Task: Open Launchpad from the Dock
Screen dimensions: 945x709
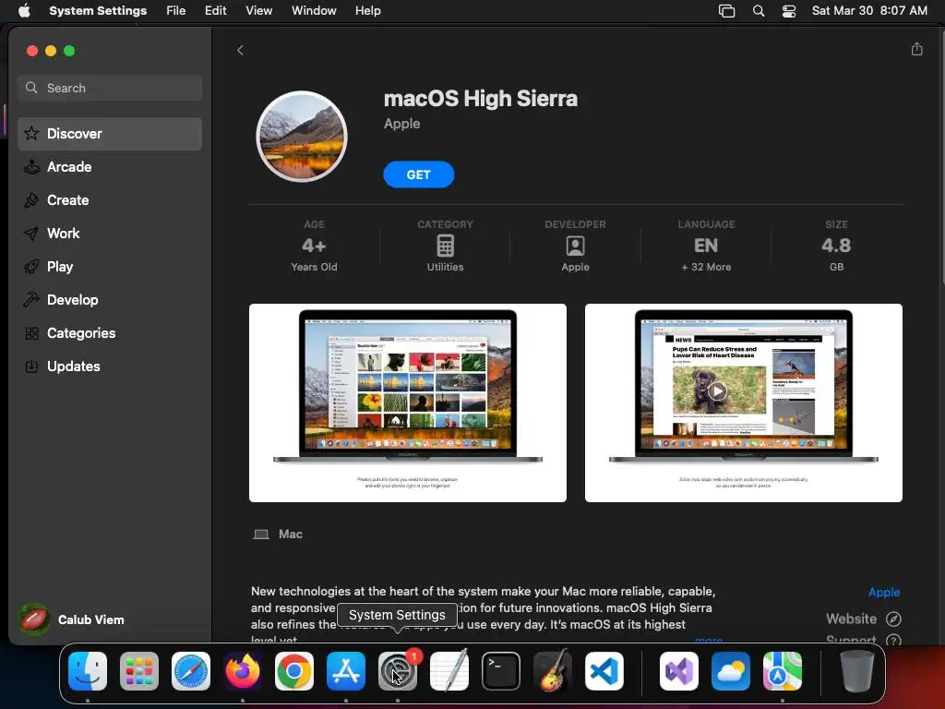Action: pos(139,671)
